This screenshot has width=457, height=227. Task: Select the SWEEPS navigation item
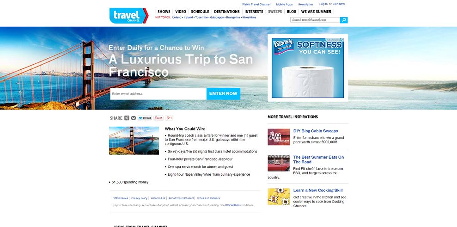pos(275,12)
